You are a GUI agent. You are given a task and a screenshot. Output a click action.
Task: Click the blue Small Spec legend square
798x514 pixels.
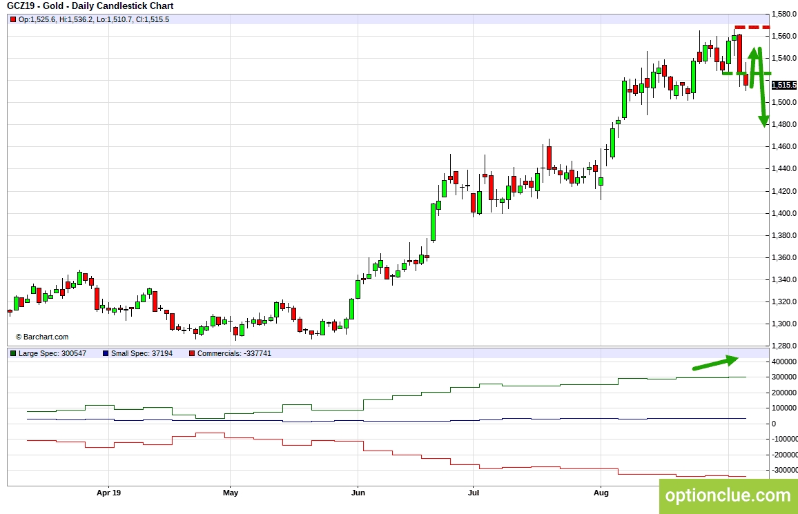[105, 353]
